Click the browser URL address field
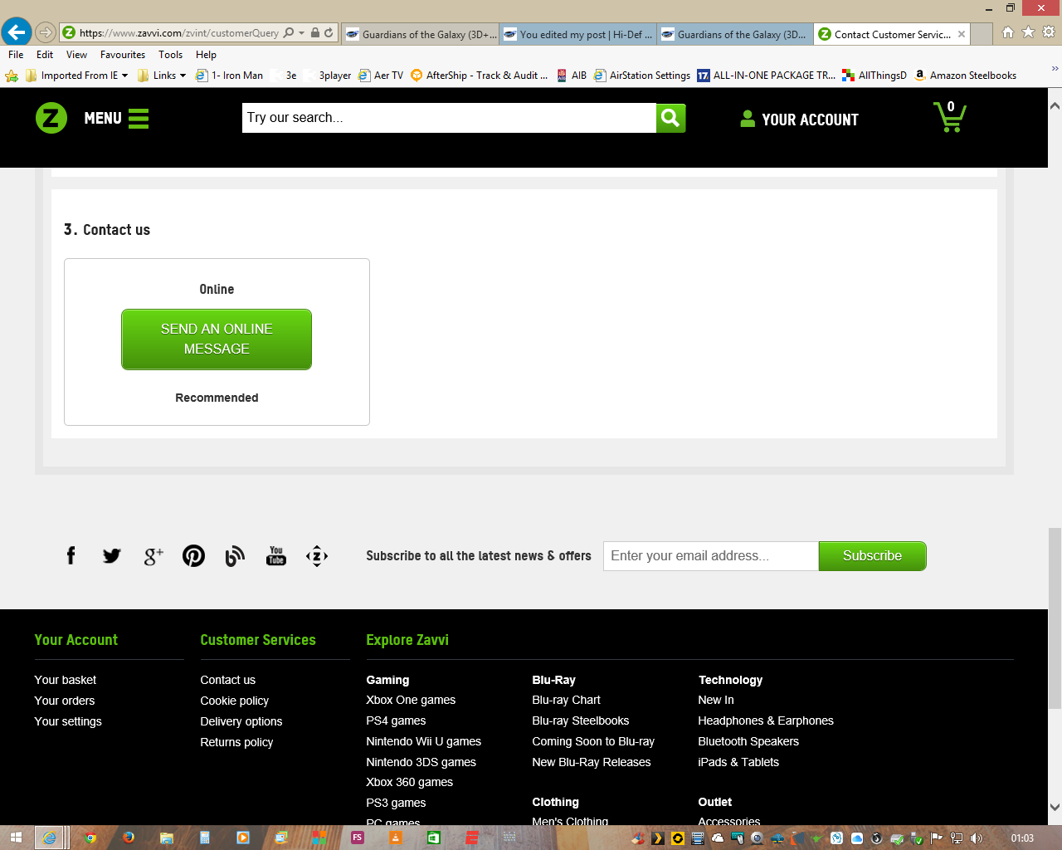This screenshot has height=850, width=1062. point(178,33)
